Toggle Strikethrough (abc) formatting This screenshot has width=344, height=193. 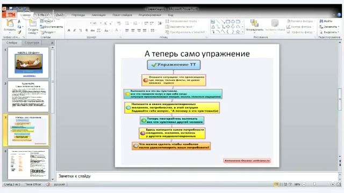(92, 31)
